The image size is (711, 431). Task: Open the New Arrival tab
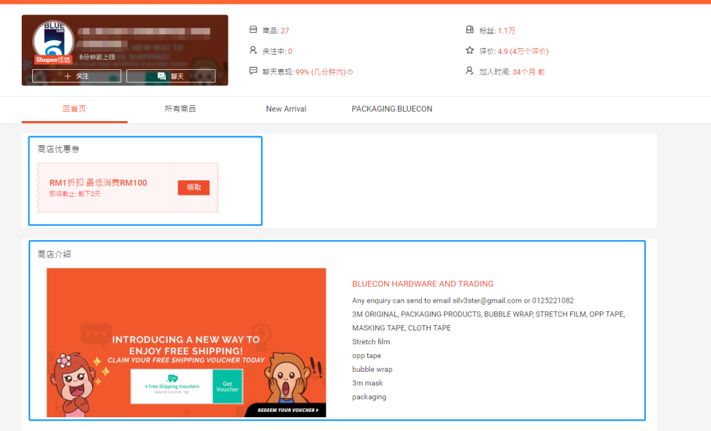286,109
